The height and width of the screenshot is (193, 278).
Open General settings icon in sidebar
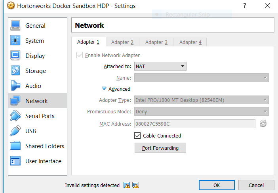15,26
